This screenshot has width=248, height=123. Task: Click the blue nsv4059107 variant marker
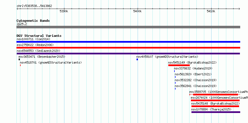(137, 59)
